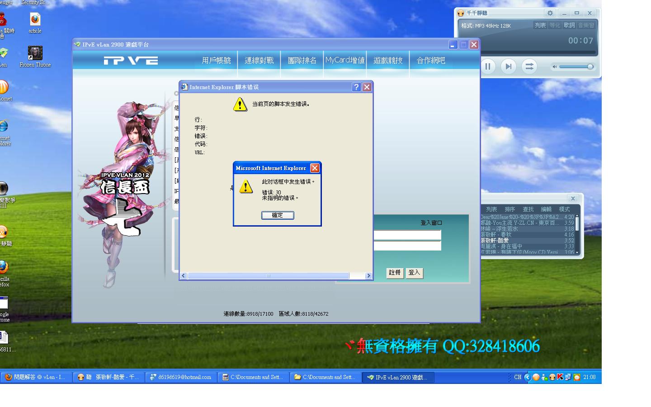Open the 排序 sort menu in playlist
Viewport: 651px width, 407px height.
tap(509, 209)
